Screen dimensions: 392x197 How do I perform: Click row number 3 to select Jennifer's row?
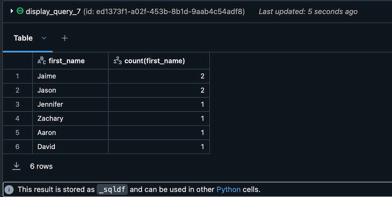tap(17, 104)
